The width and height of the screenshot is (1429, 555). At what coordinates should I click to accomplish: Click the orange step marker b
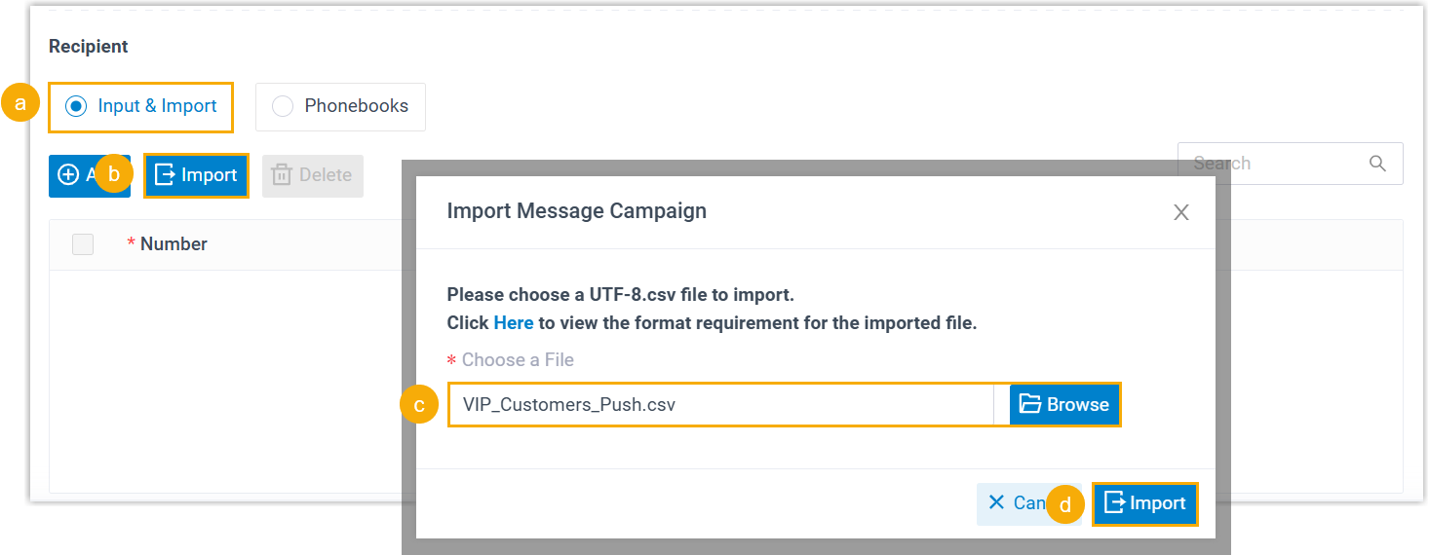114,175
